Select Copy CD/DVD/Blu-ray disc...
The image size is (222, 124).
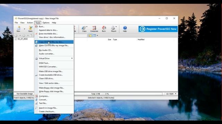[x=54, y=42]
